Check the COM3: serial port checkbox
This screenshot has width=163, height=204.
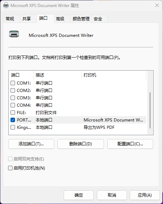click(x=13, y=98)
